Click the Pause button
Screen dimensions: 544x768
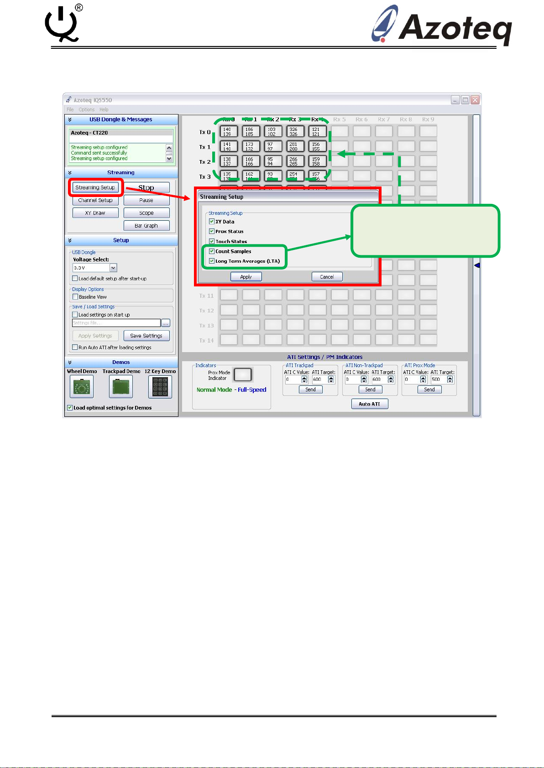(x=146, y=200)
